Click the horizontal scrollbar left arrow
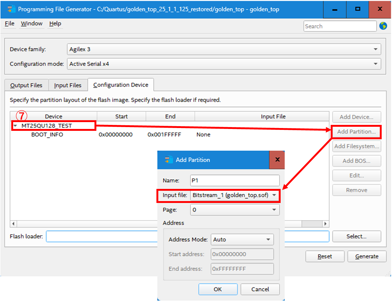392x301 pixels. point(13,224)
